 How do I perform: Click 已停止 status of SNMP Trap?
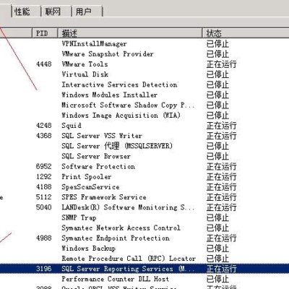pyautogui.click(x=217, y=217)
